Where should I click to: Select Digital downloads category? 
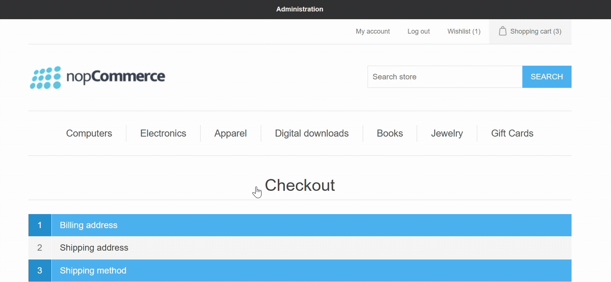[x=312, y=133]
